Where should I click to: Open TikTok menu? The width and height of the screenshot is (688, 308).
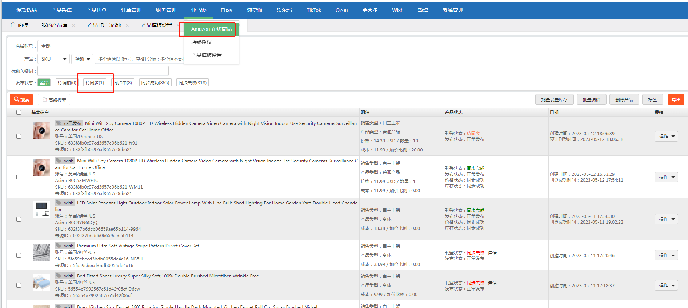click(x=313, y=10)
